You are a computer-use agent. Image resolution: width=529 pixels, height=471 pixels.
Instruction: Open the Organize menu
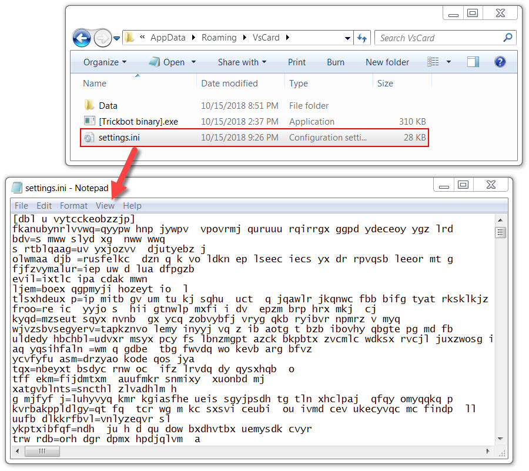(105, 62)
